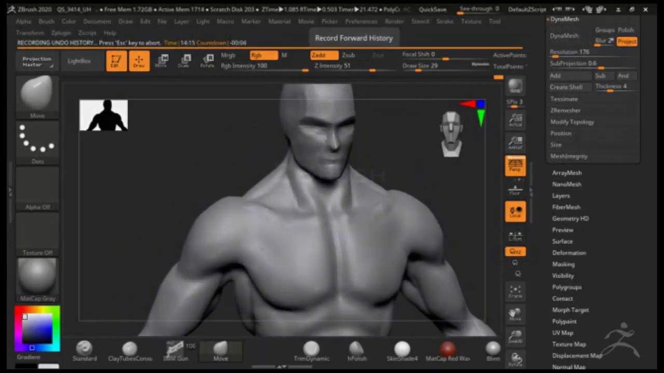Select the Rotate transform tool in top shelf
Image resolution: width=664 pixels, height=373 pixels.
click(x=207, y=61)
